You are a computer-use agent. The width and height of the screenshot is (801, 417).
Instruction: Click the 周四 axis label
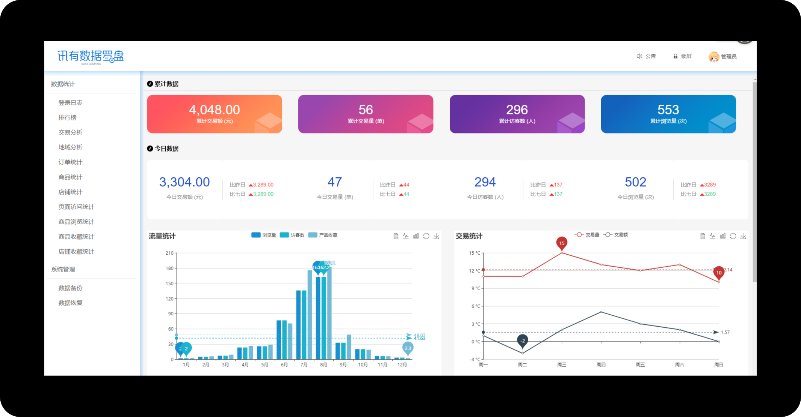click(x=601, y=364)
